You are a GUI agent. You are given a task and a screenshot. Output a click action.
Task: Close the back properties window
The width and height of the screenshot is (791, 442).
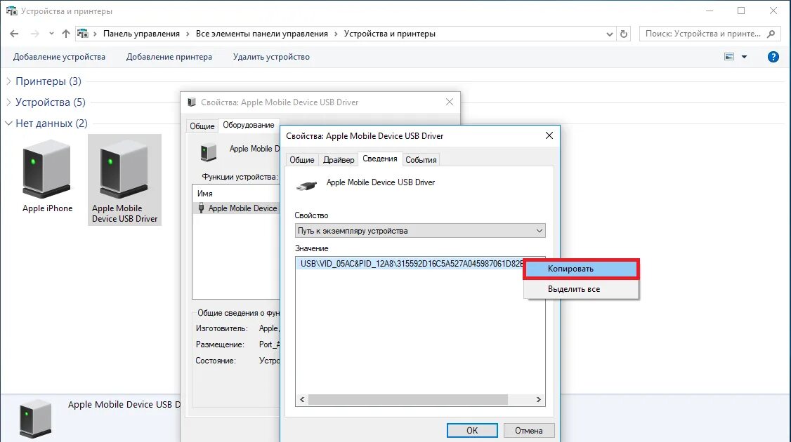tap(450, 102)
